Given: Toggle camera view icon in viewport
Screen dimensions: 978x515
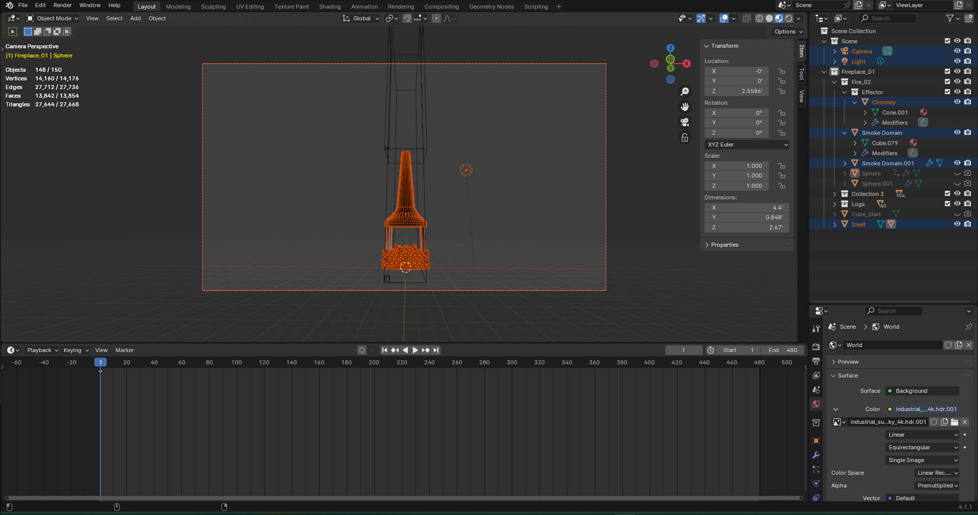Looking at the screenshot, I should click(x=685, y=122).
